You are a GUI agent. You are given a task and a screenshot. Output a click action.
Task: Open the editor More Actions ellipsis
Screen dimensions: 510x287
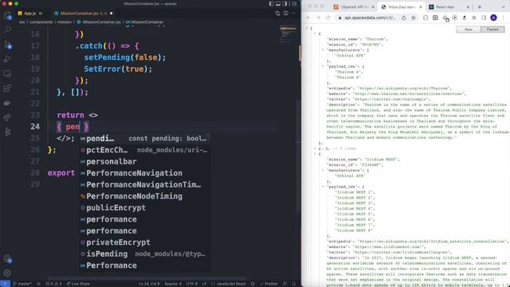tap(294, 14)
